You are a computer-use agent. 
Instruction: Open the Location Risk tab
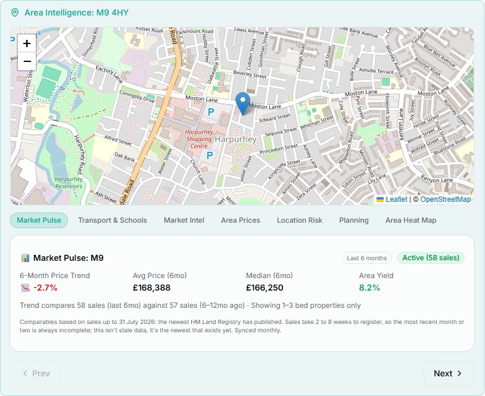300,220
